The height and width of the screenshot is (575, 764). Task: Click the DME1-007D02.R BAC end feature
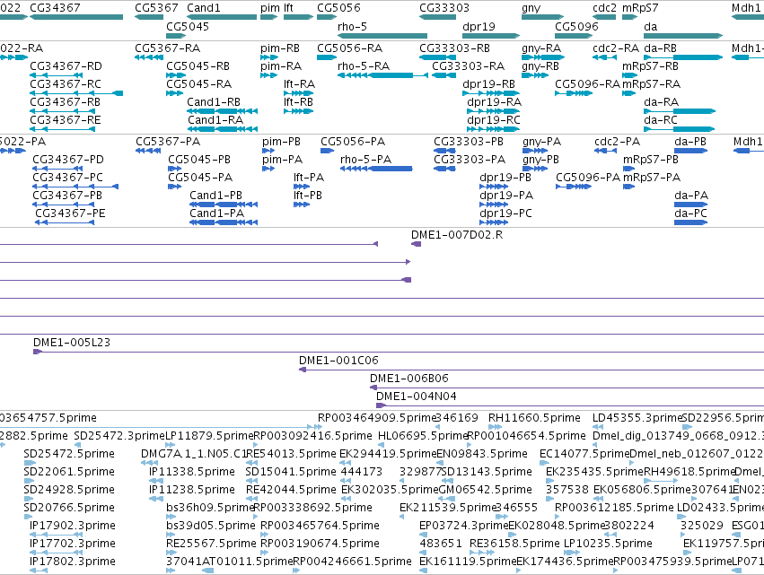click(416, 244)
